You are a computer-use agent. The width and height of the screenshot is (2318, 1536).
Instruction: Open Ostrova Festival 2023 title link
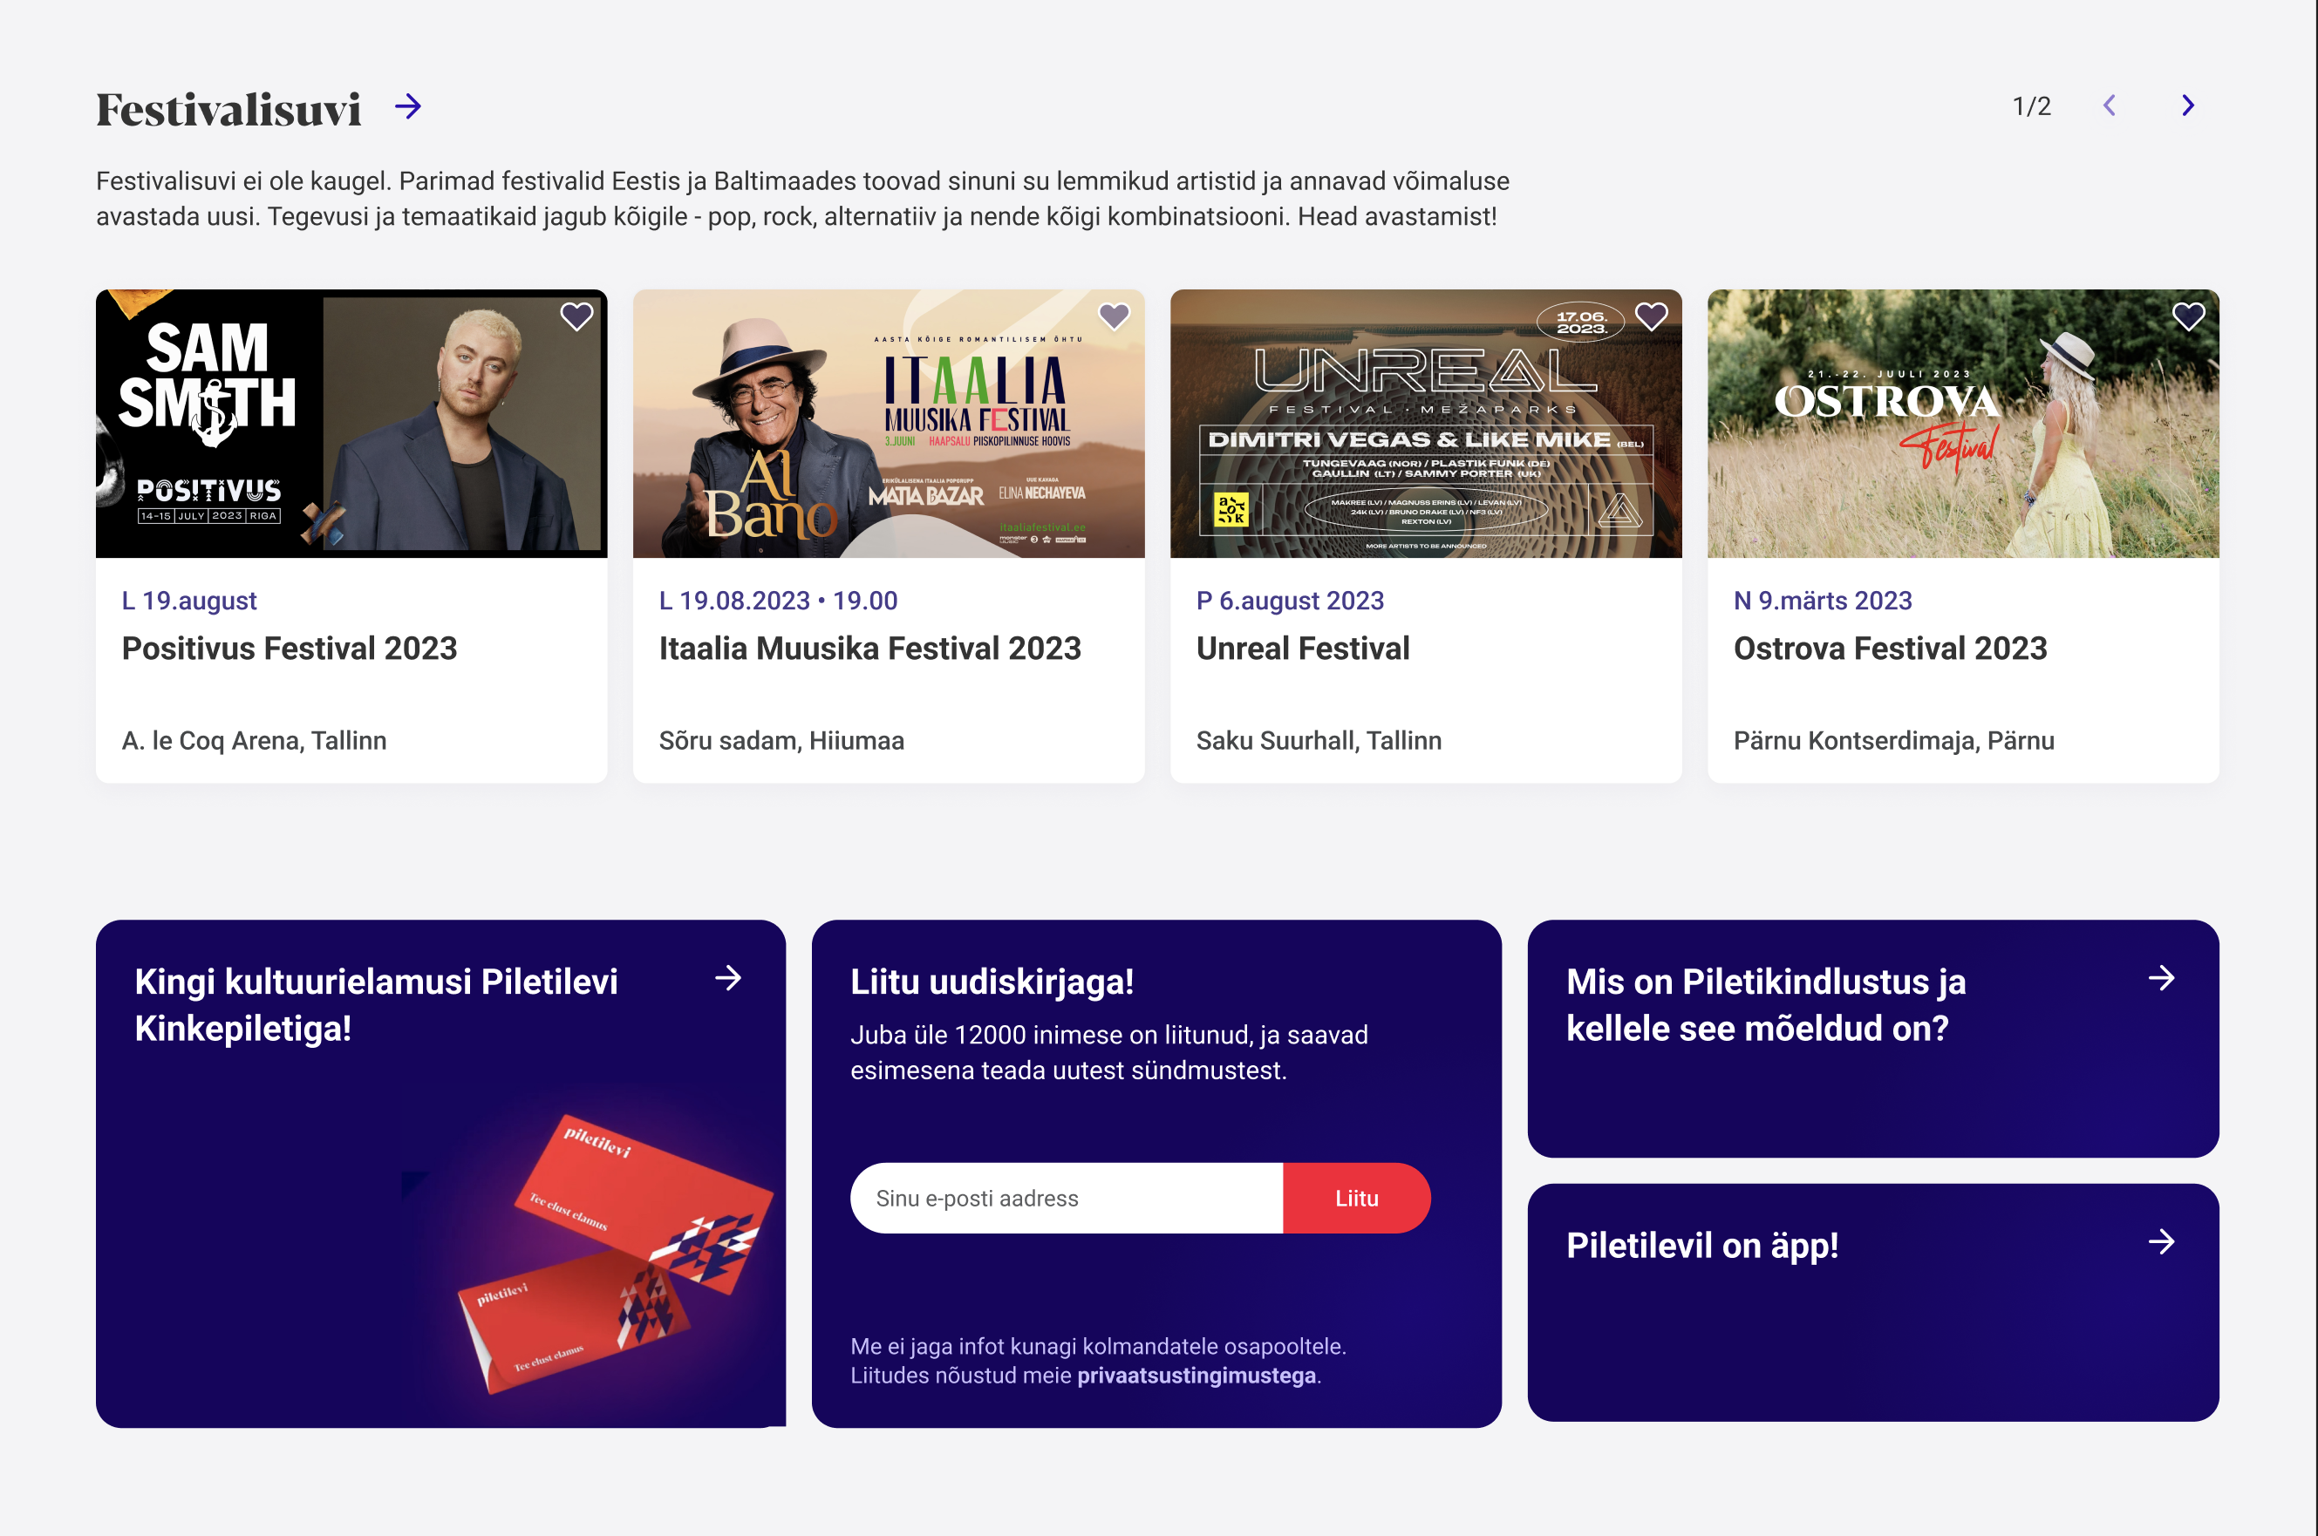tap(1891, 649)
